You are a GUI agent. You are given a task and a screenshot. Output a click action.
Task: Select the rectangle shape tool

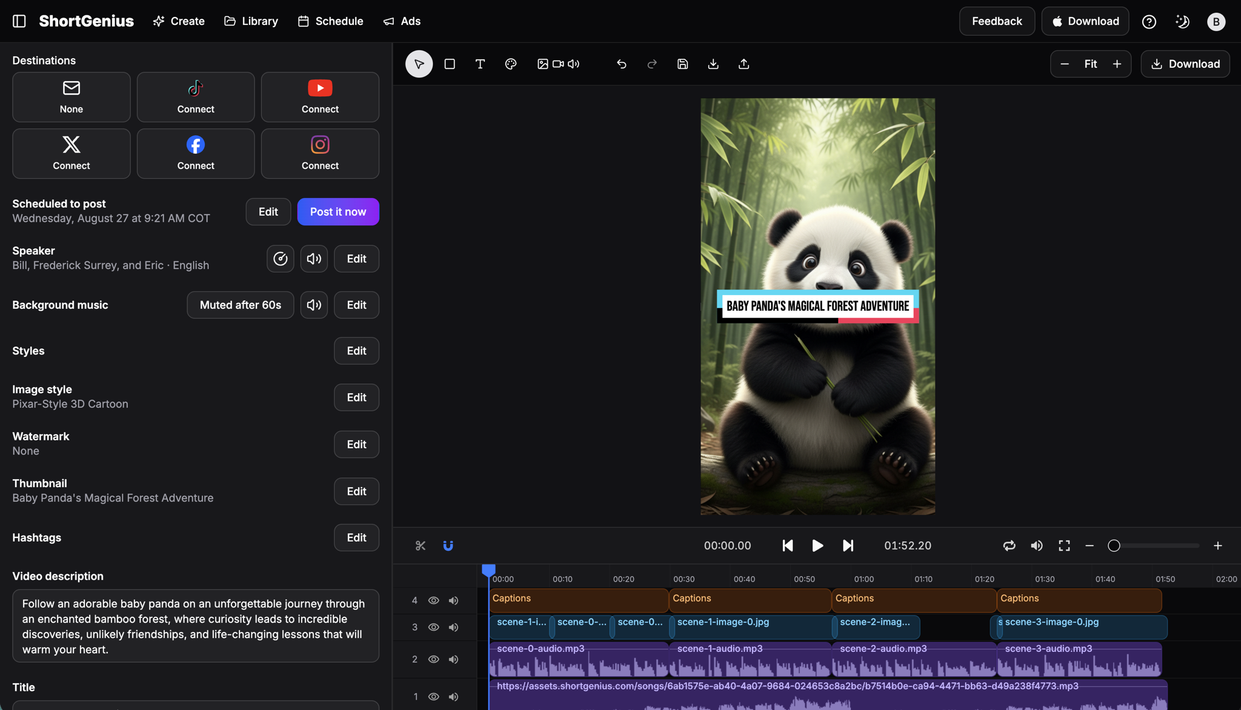coord(449,64)
